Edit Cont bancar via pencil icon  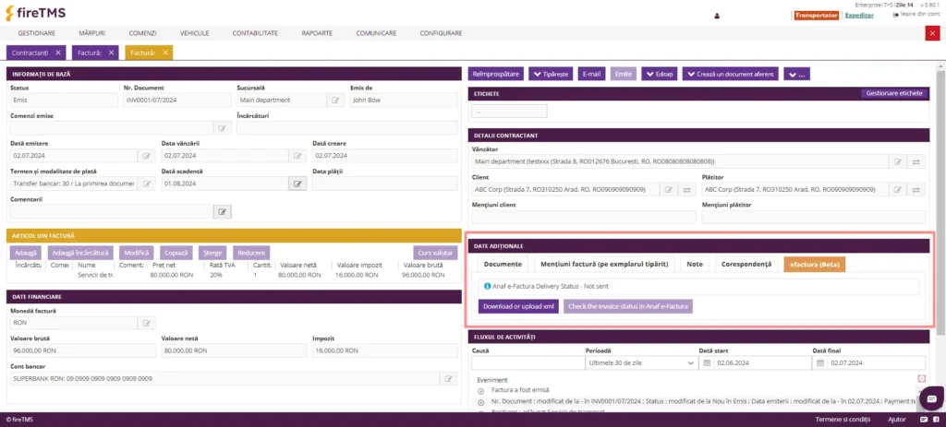coord(448,379)
